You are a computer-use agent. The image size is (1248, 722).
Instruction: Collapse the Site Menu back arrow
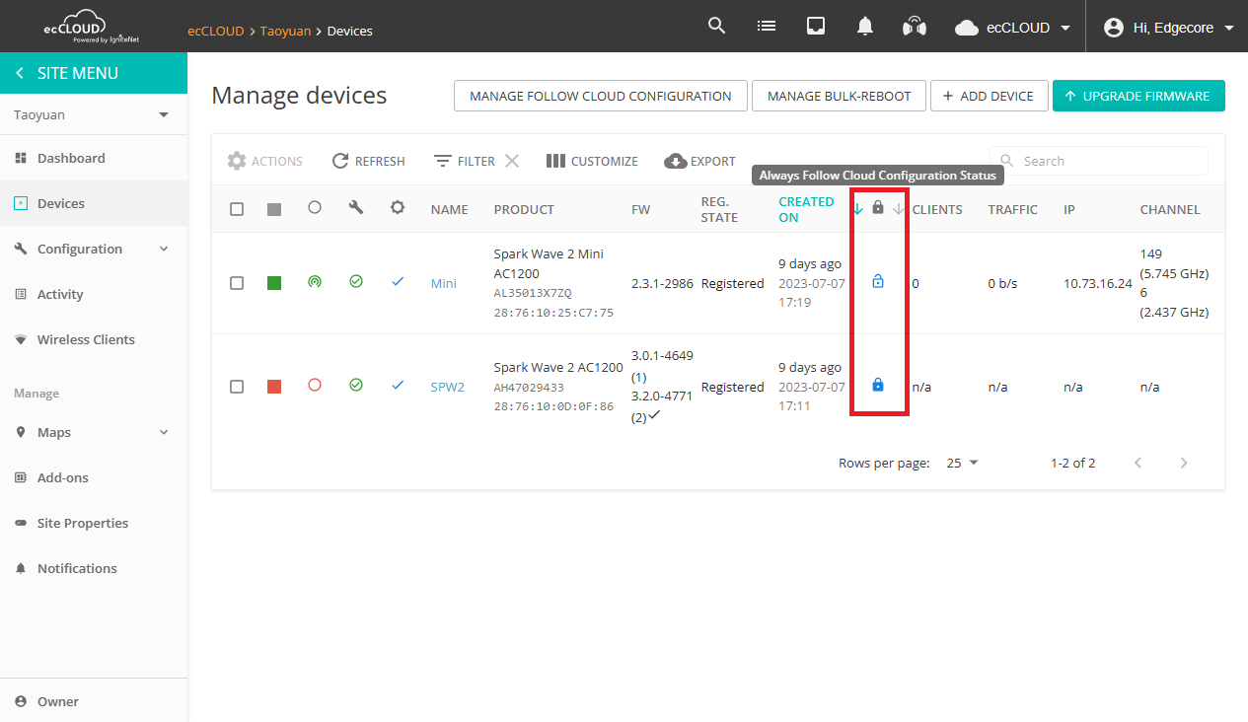[x=20, y=73]
